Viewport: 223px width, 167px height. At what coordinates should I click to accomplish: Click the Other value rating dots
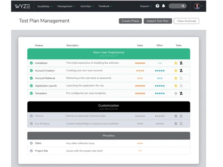tap(140, 143)
